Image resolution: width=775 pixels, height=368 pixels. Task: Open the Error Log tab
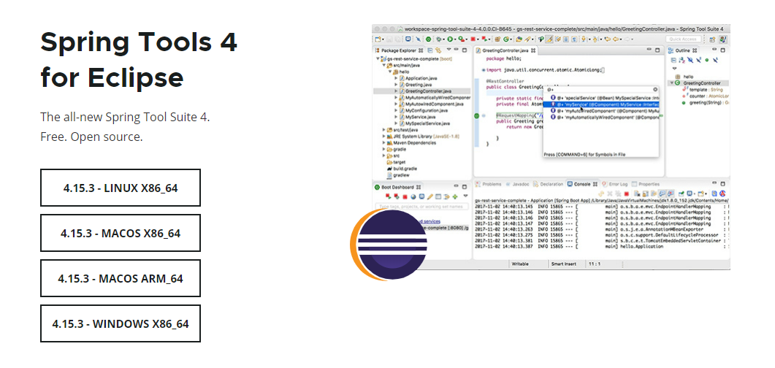click(617, 184)
